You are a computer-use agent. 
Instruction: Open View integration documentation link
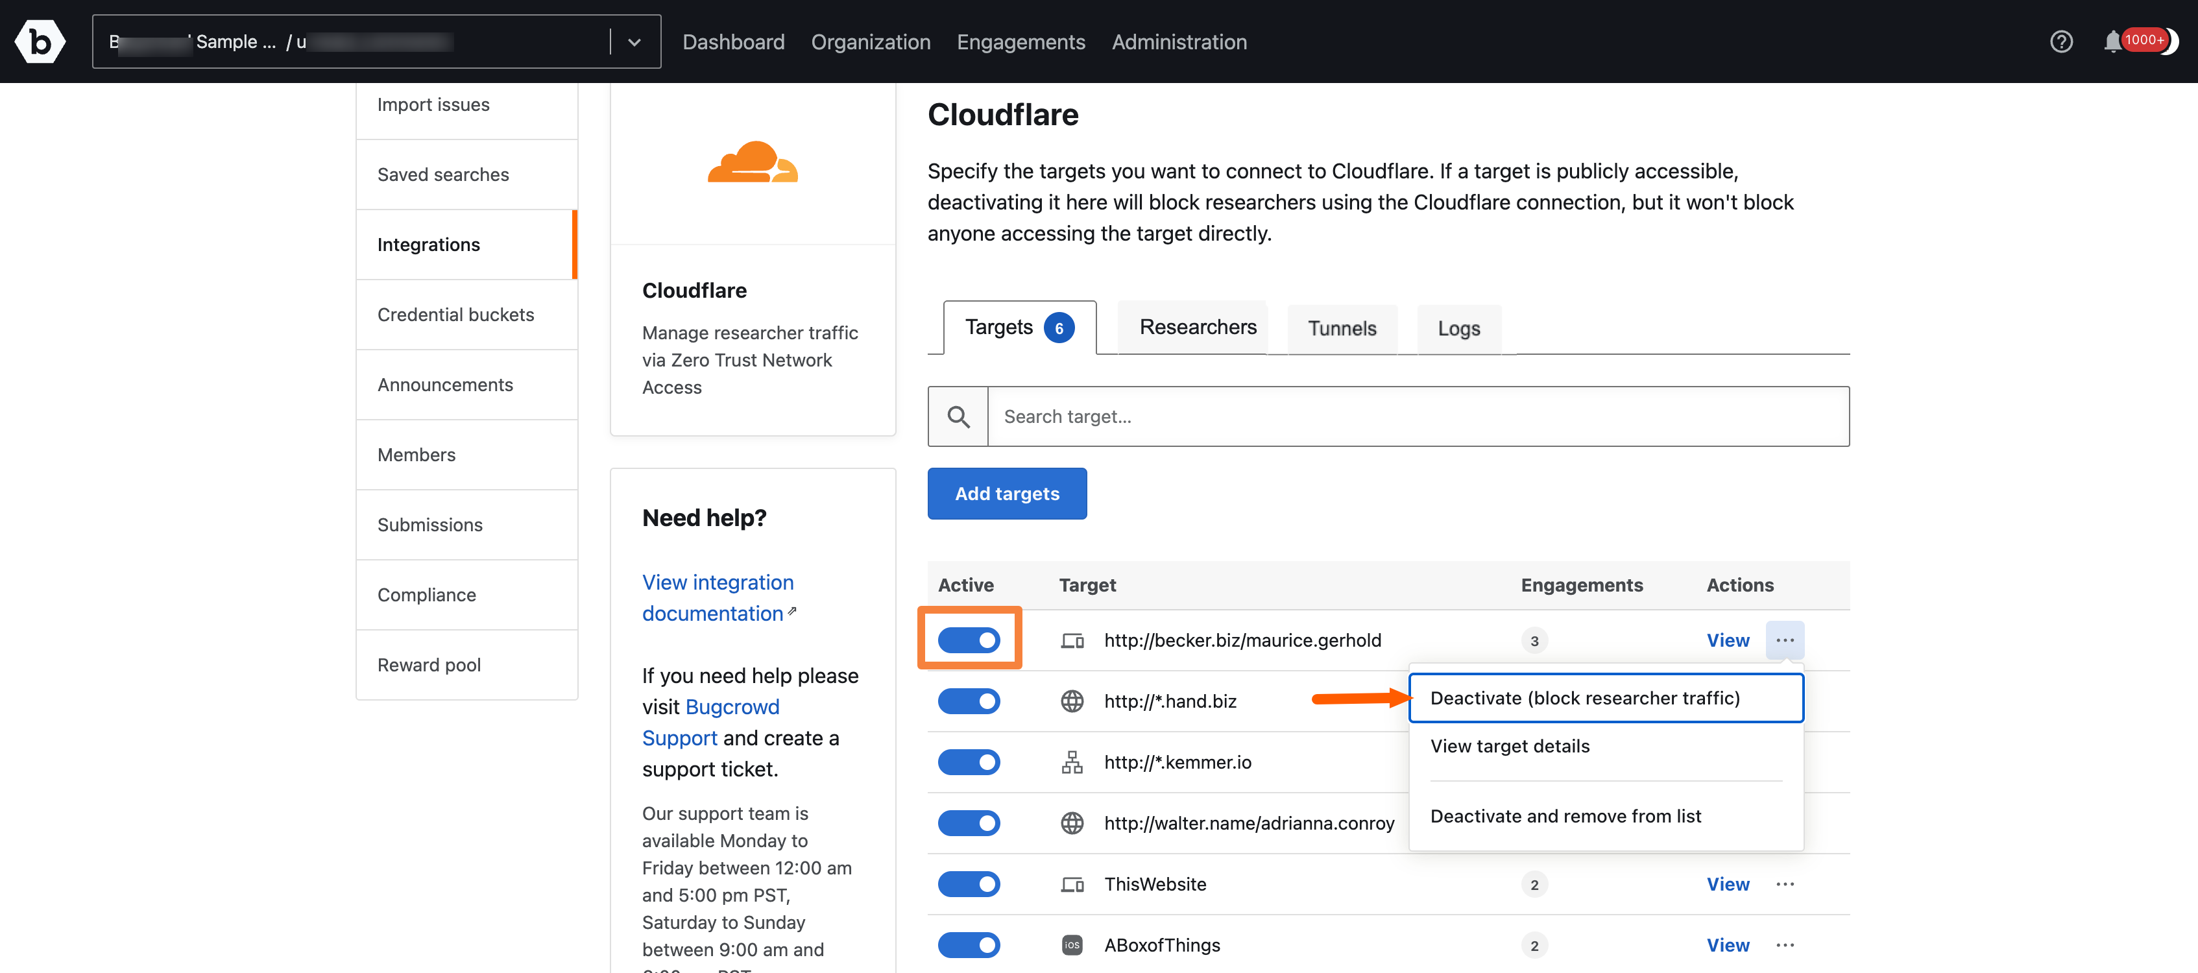718,597
